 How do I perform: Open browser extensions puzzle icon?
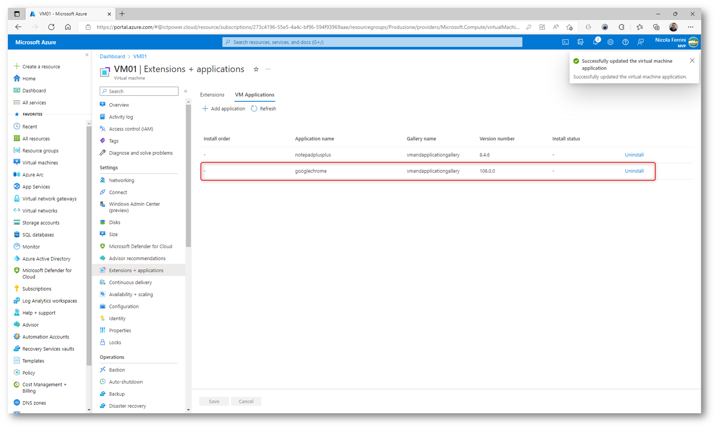click(x=621, y=27)
